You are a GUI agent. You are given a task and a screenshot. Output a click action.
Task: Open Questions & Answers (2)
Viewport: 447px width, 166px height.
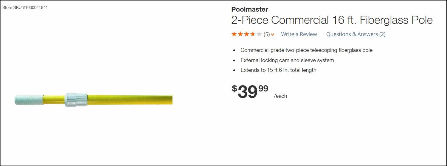pos(356,34)
